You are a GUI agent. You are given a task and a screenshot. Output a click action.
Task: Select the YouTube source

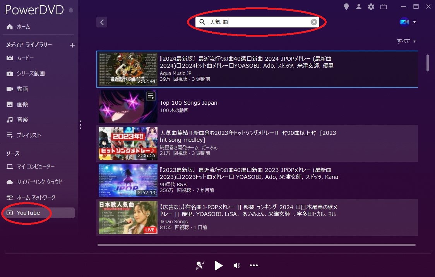coord(39,213)
